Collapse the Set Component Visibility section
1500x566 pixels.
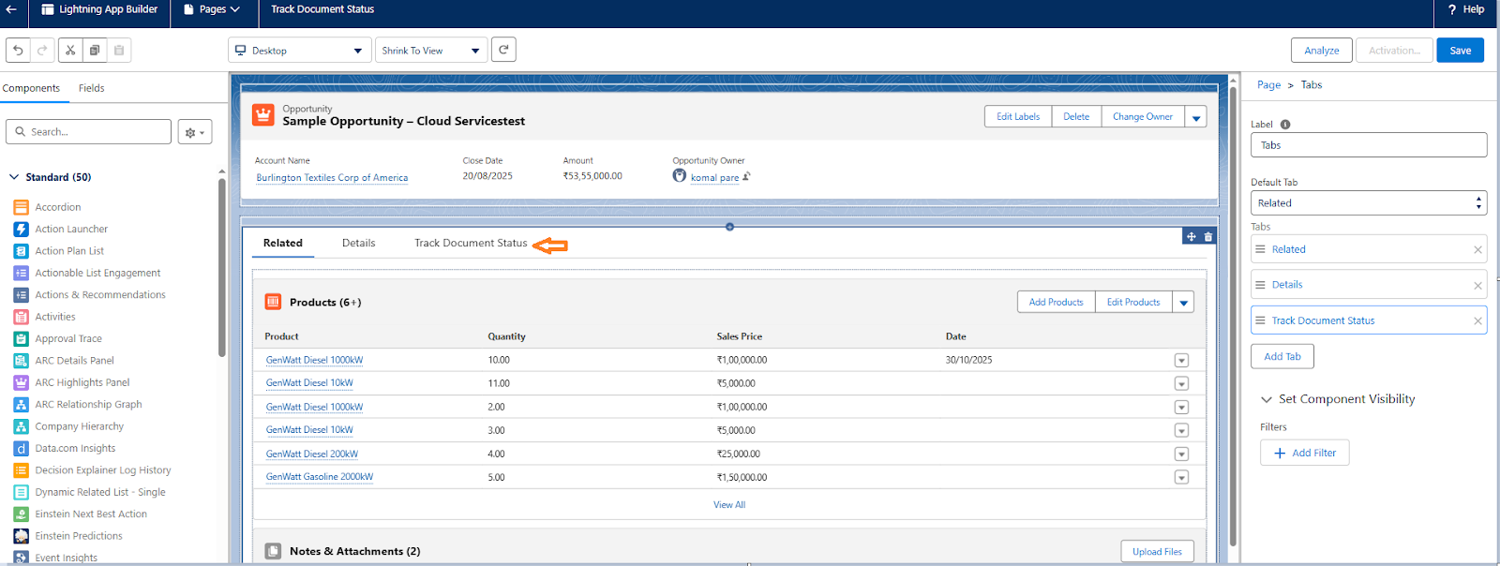click(x=1267, y=399)
